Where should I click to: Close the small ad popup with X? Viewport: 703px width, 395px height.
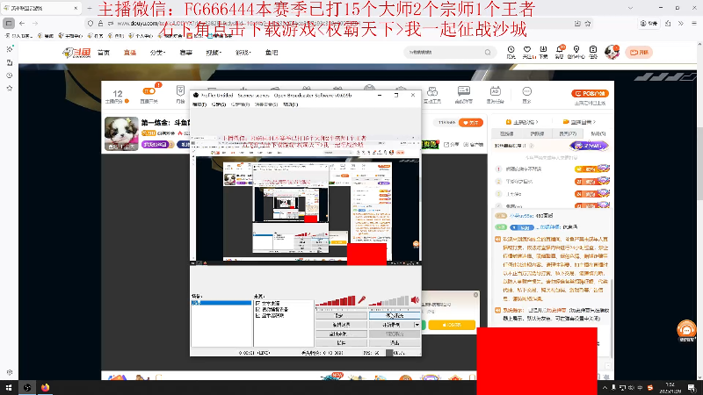[x=475, y=295]
